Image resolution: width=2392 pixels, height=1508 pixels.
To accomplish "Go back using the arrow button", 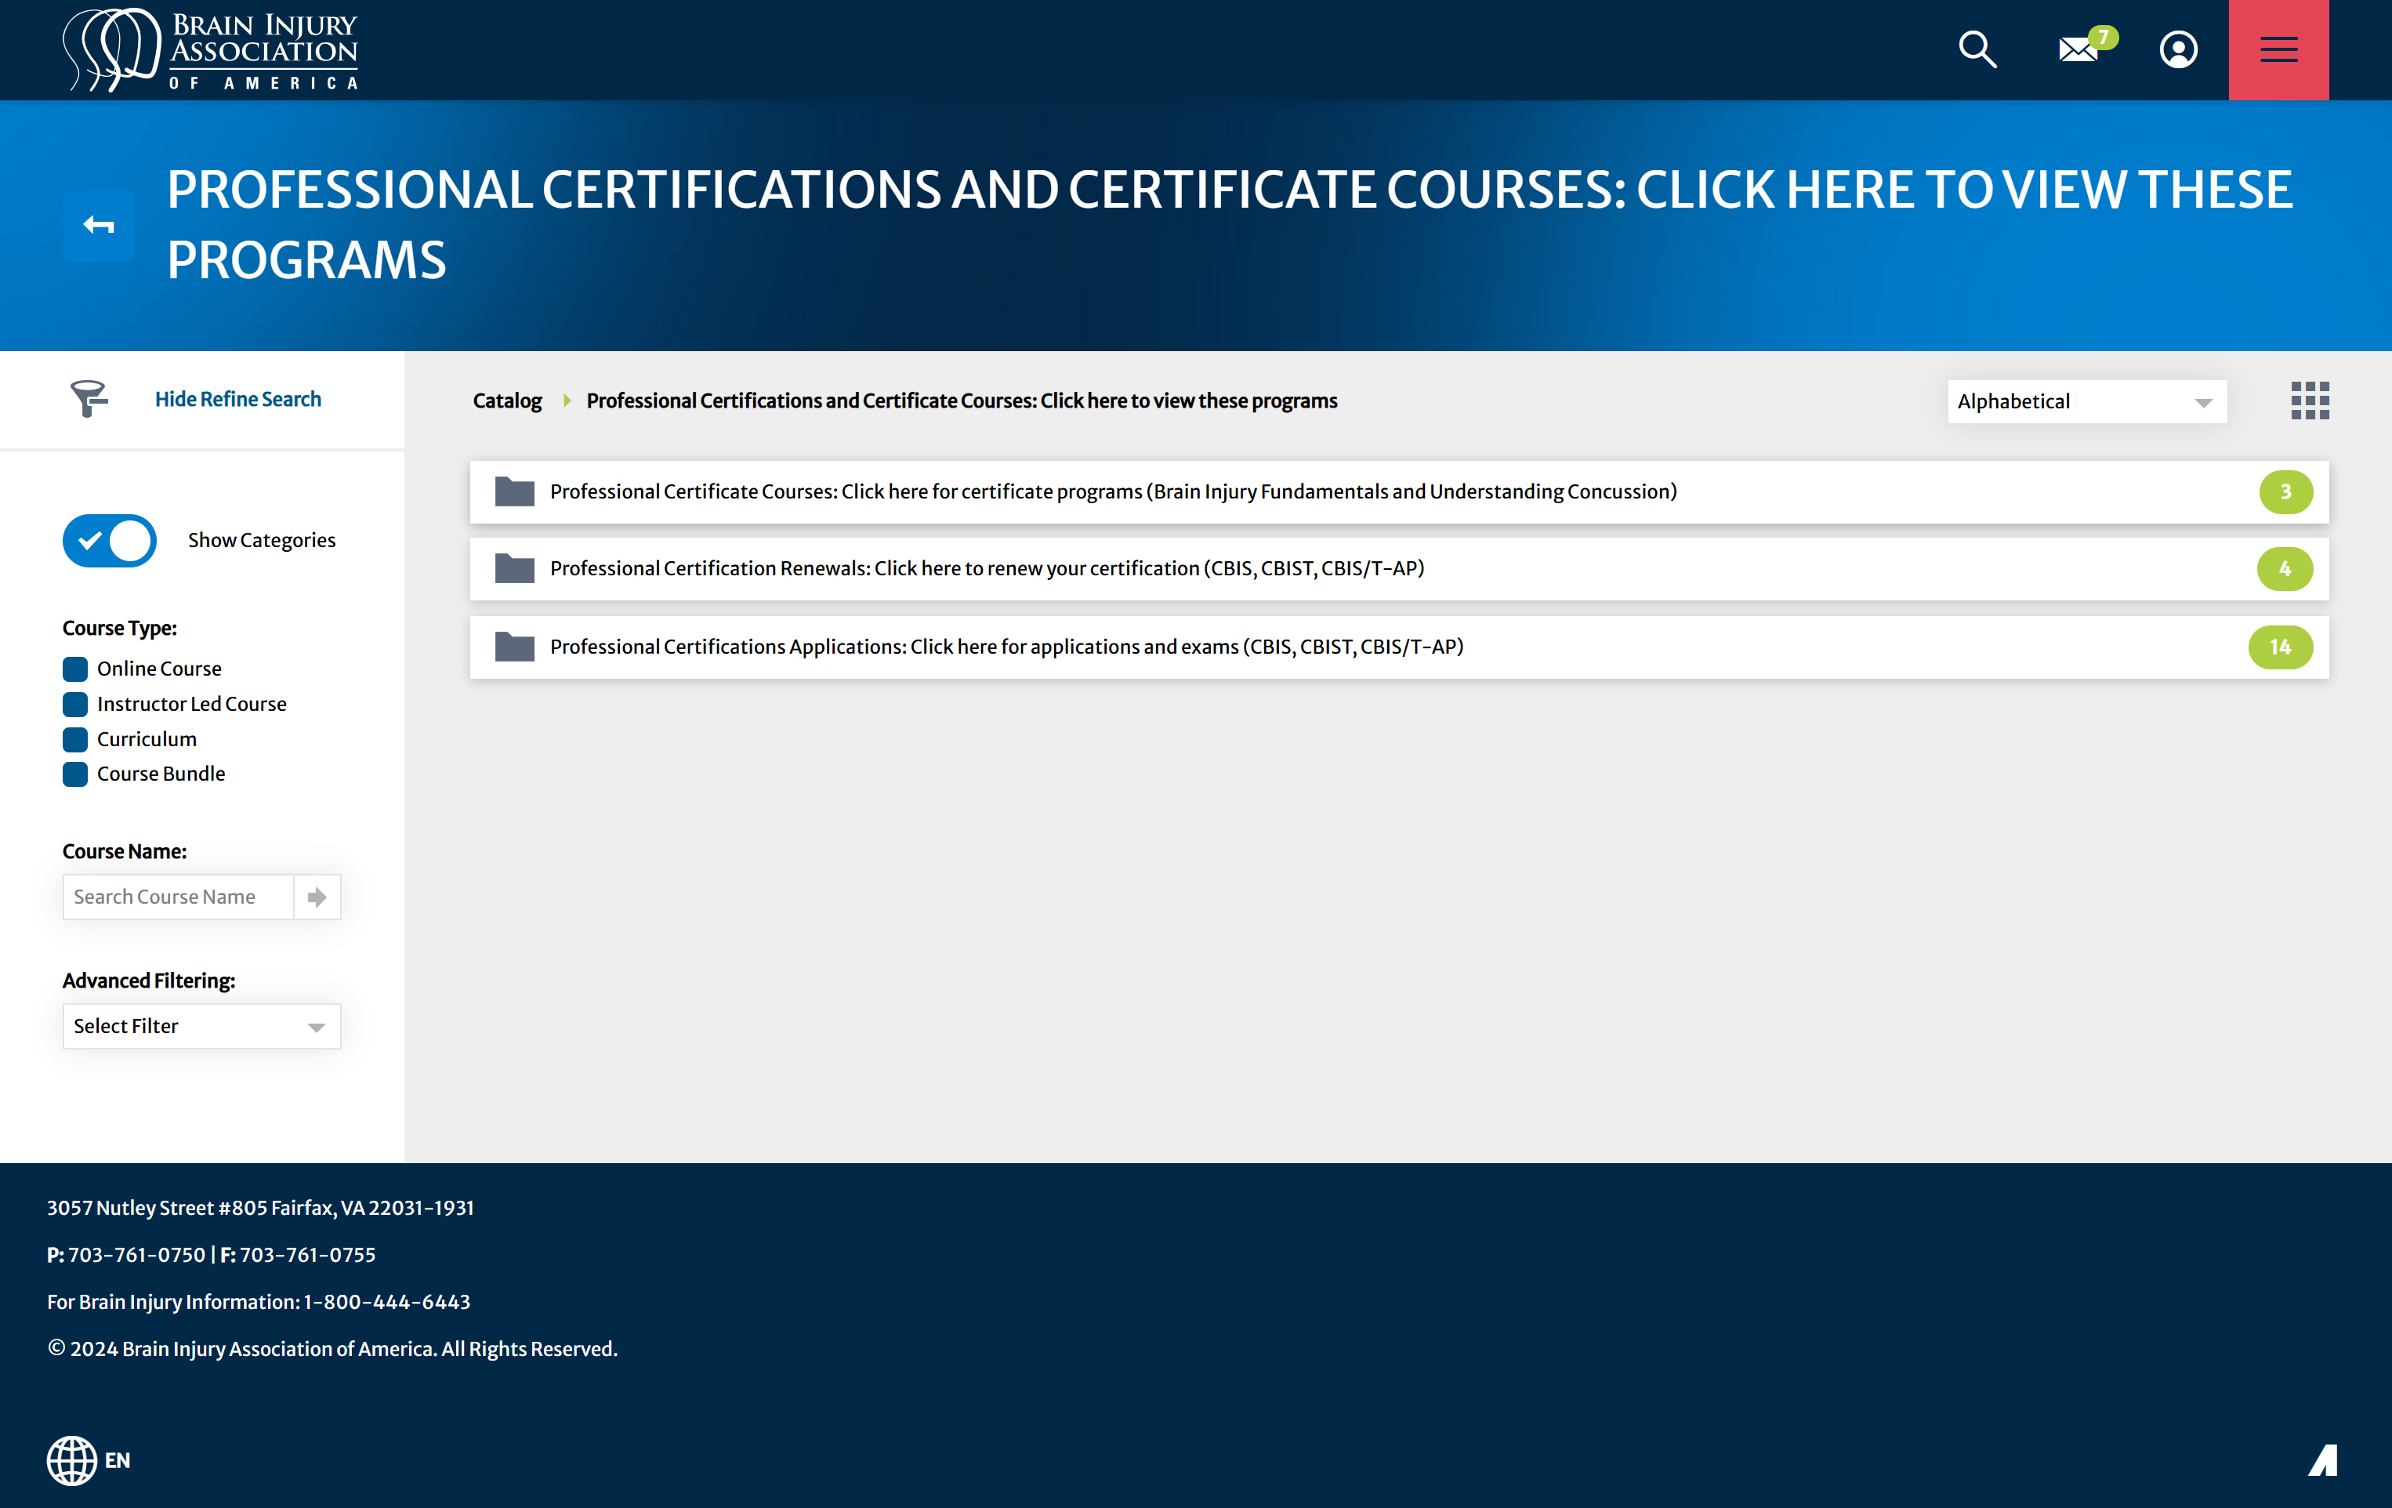I will coord(98,226).
